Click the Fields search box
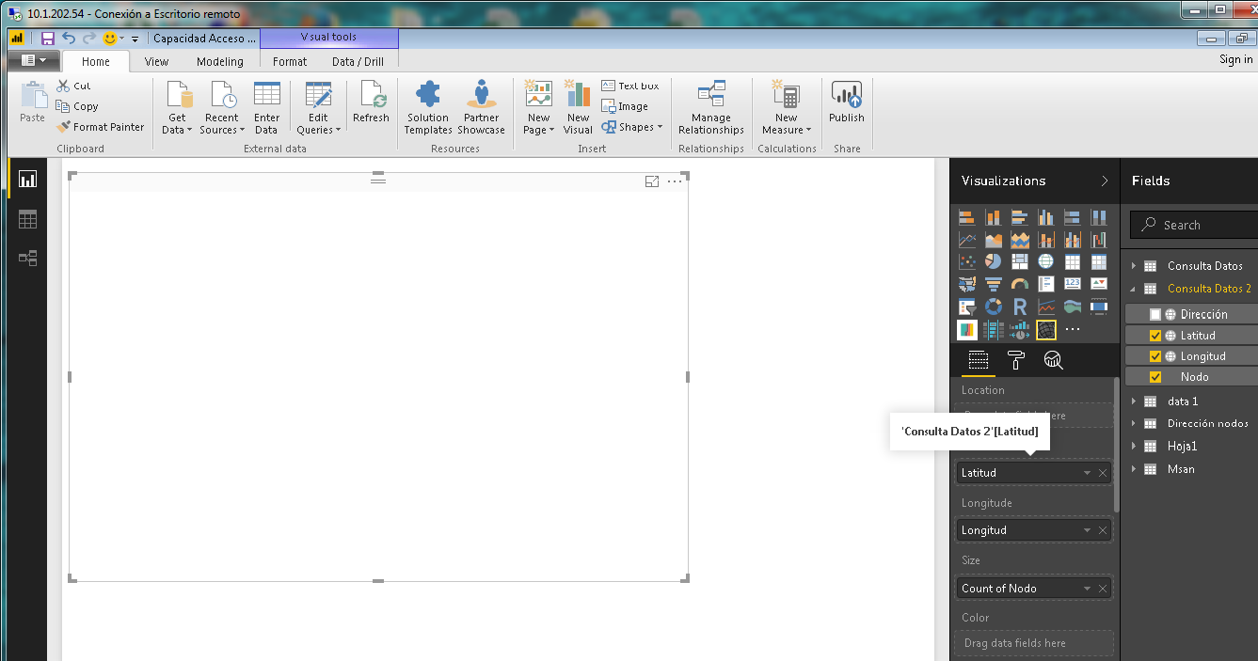 pos(1193,226)
